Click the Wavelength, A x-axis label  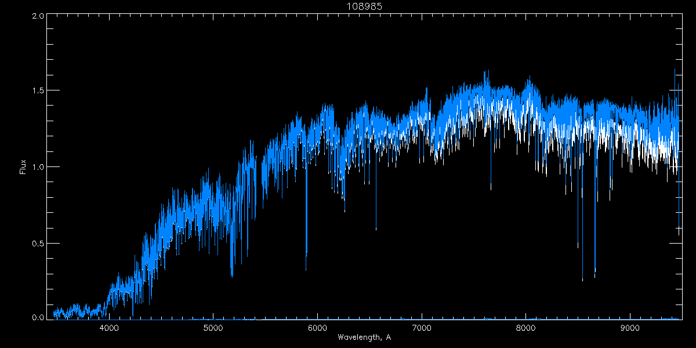tap(364, 337)
